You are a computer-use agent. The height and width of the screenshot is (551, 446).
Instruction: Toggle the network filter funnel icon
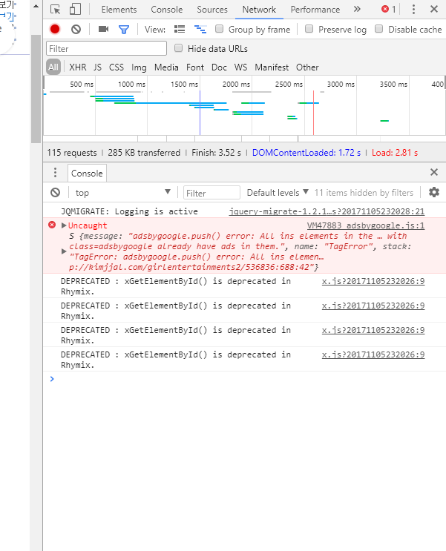(124, 29)
